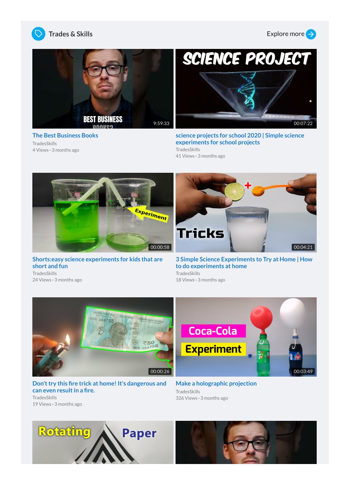This screenshot has width=345, height=489.
Task: Play the green beaker experiment thumbnail
Action: click(x=103, y=213)
